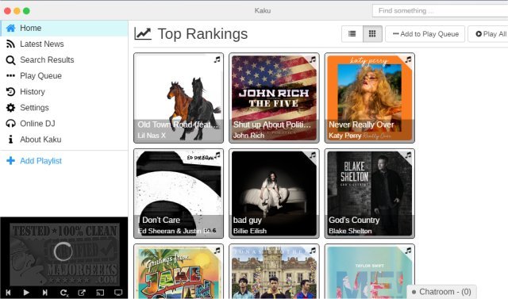The width and height of the screenshot is (508, 299).
Task: Click music note icon on Jonas Brothers tile
Action: (x=313, y=251)
